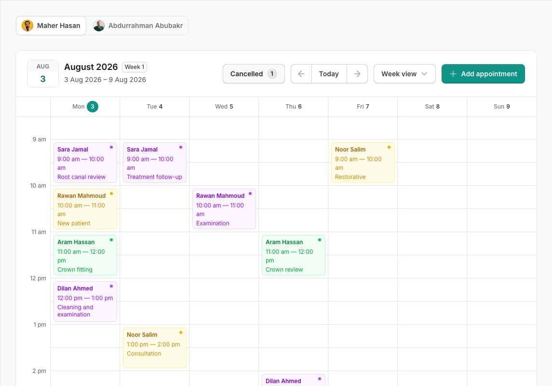
Task: Go to next week arrow
Action: 357,74
